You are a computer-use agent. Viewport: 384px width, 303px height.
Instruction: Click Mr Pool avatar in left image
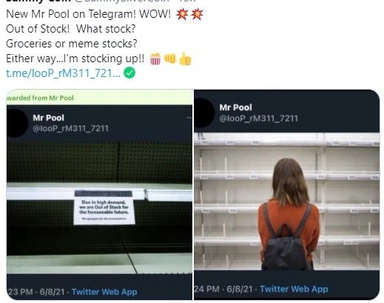coord(17,123)
